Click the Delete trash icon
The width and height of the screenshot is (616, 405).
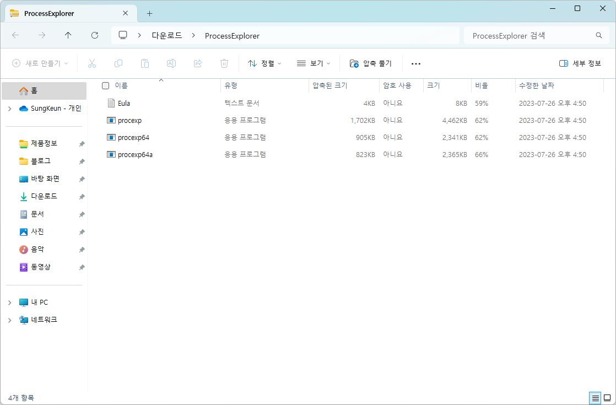224,63
